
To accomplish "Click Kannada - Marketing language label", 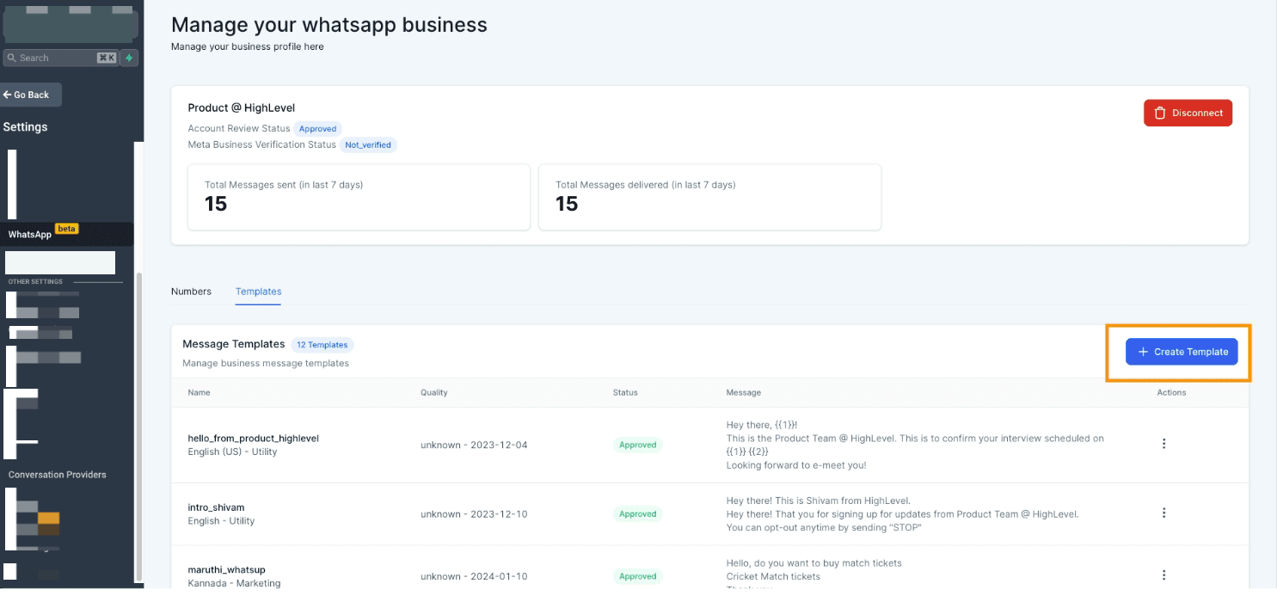I will [234, 583].
